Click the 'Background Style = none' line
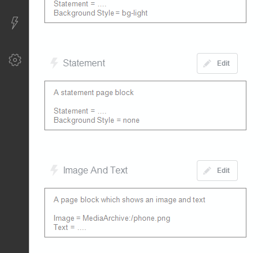 coord(96,120)
